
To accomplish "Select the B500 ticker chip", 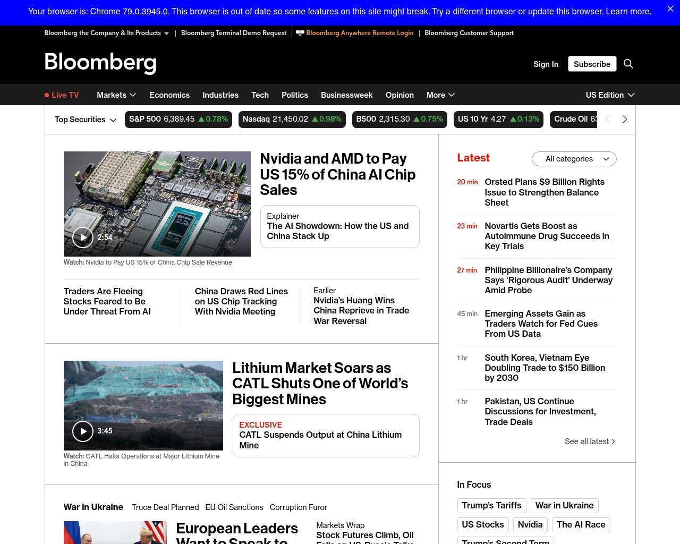I will point(399,120).
